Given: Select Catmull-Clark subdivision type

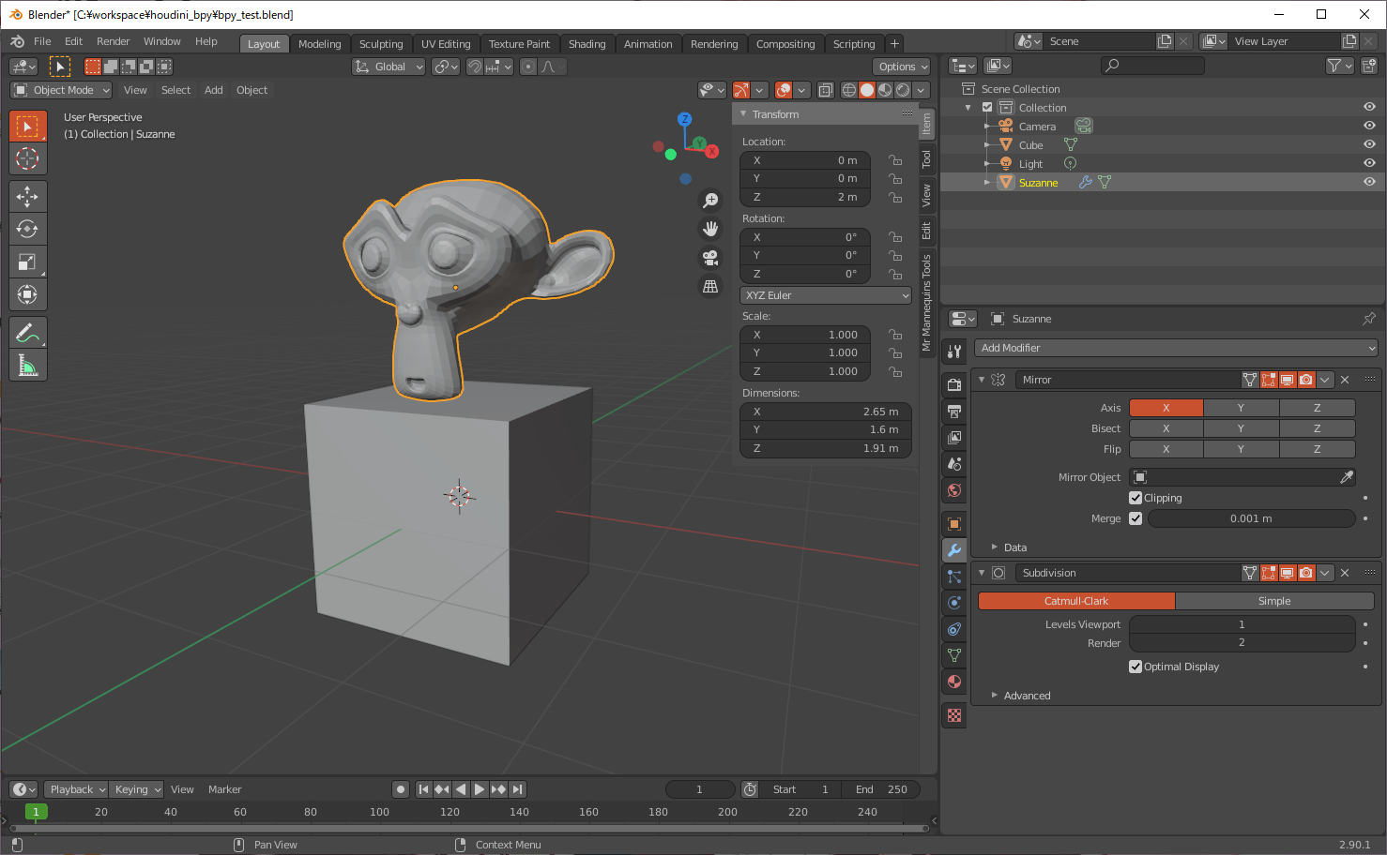Looking at the screenshot, I should pyautogui.click(x=1076, y=601).
